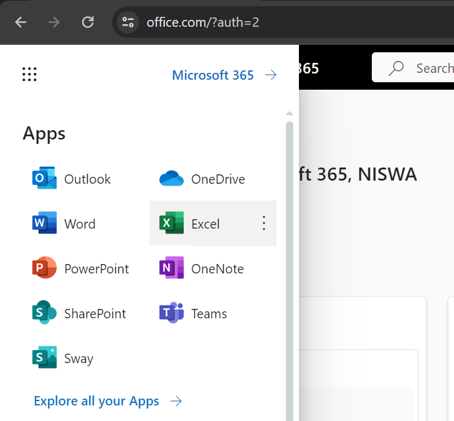Click the OneNote label
This screenshot has width=454, height=421.
click(x=217, y=269)
